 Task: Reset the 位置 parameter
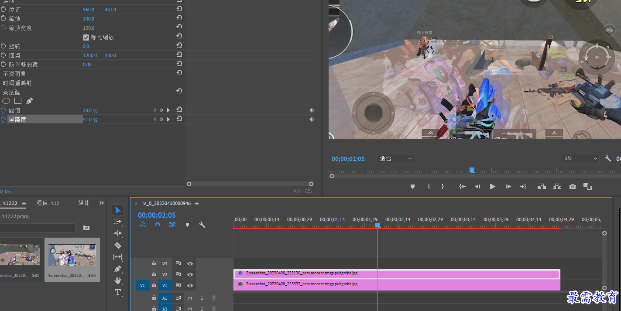[x=179, y=9]
